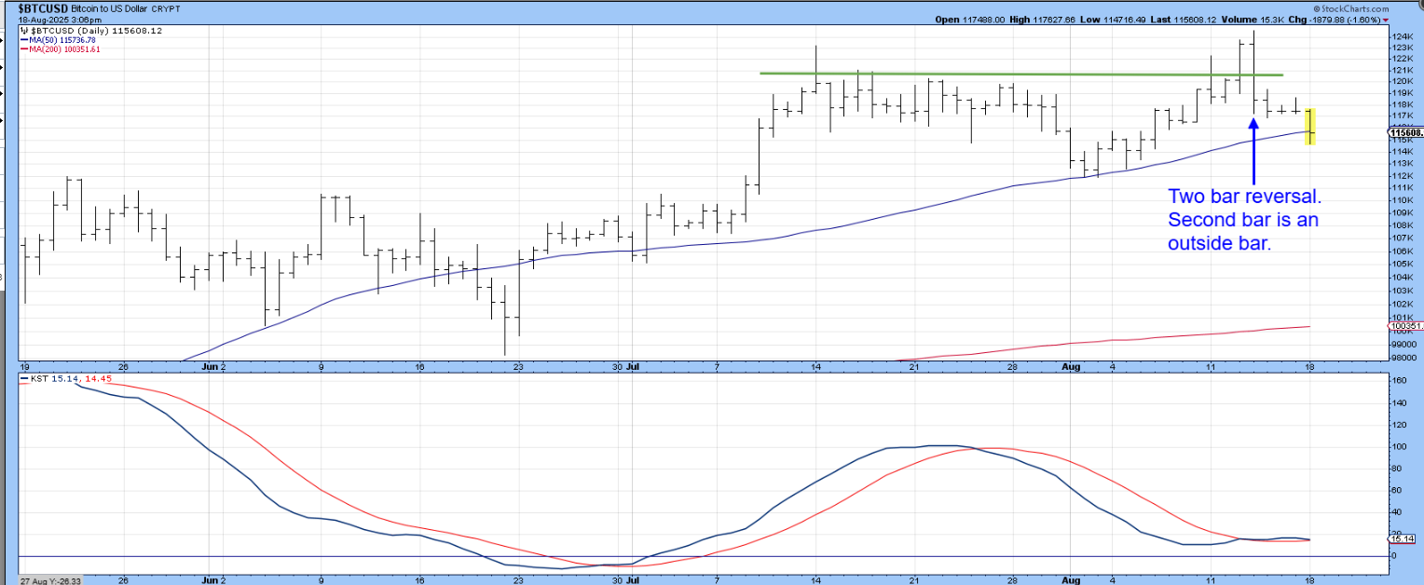1424x585 pixels.
Task: Click the 15.14 KST value tag on axis
Action: pyautogui.click(x=1402, y=538)
